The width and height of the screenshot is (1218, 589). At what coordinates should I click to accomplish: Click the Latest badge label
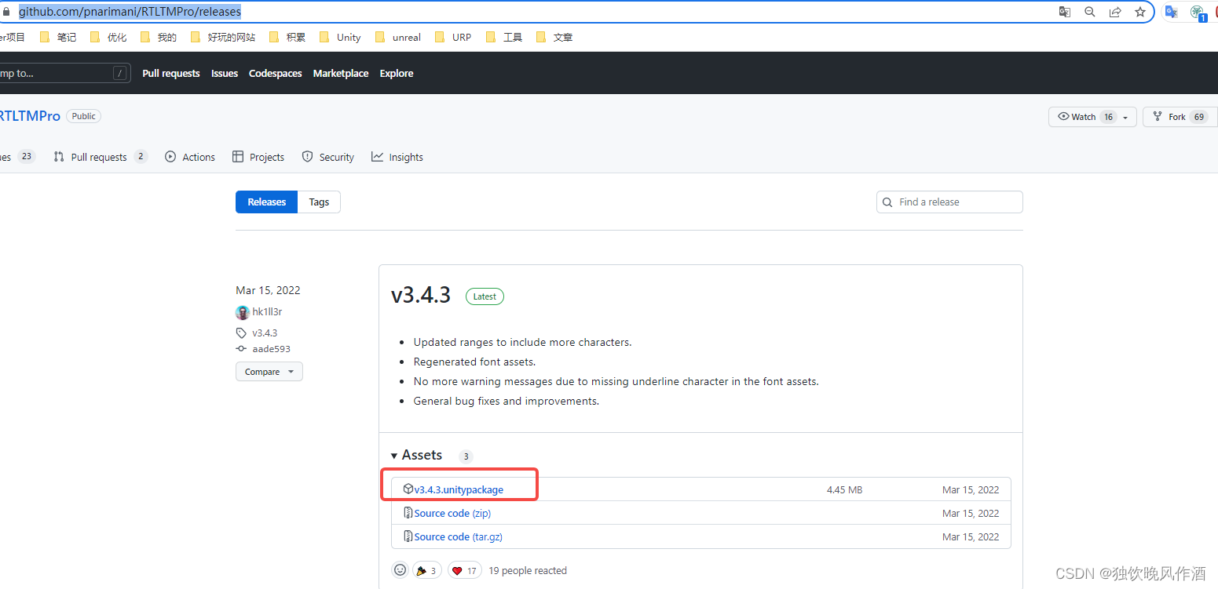[x=485, y=296]
